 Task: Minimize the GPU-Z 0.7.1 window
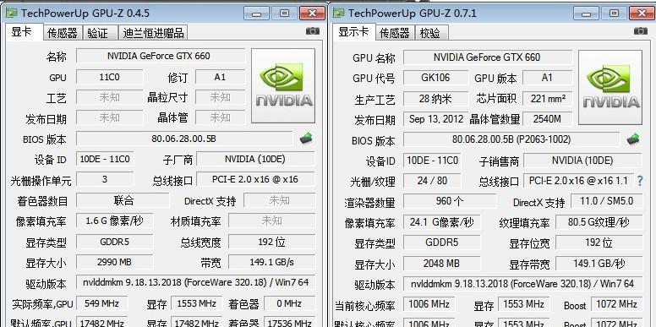tap(586, 14)
